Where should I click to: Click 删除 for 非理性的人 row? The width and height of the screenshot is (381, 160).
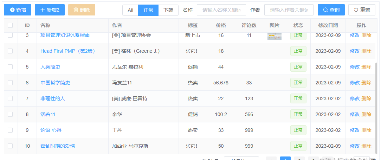[367, 98]
